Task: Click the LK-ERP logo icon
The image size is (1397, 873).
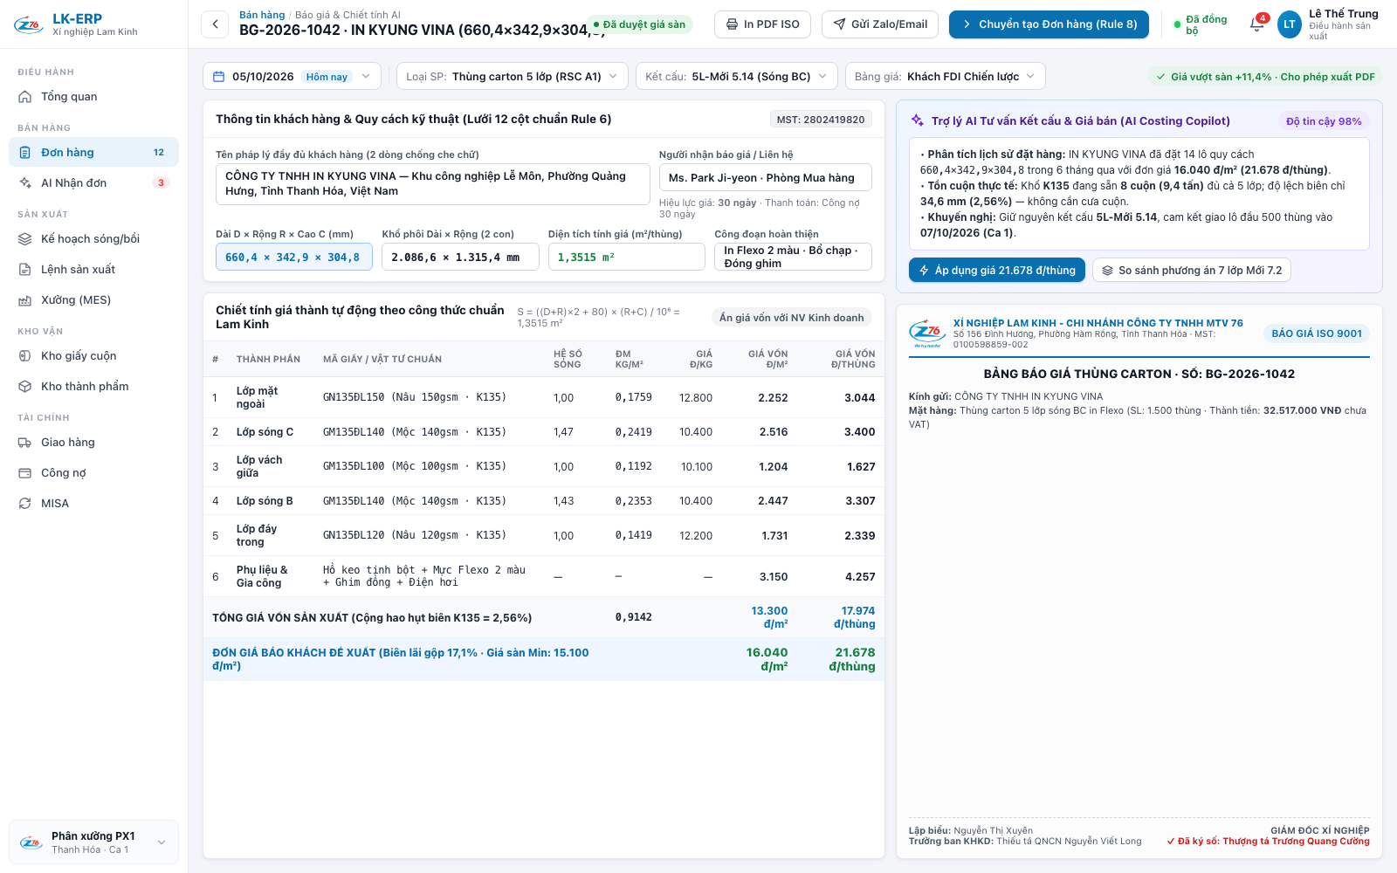Action: [29, 24]
